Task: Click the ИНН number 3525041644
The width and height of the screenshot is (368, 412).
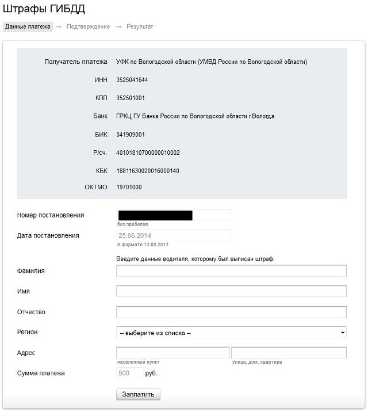Action: 132,80
